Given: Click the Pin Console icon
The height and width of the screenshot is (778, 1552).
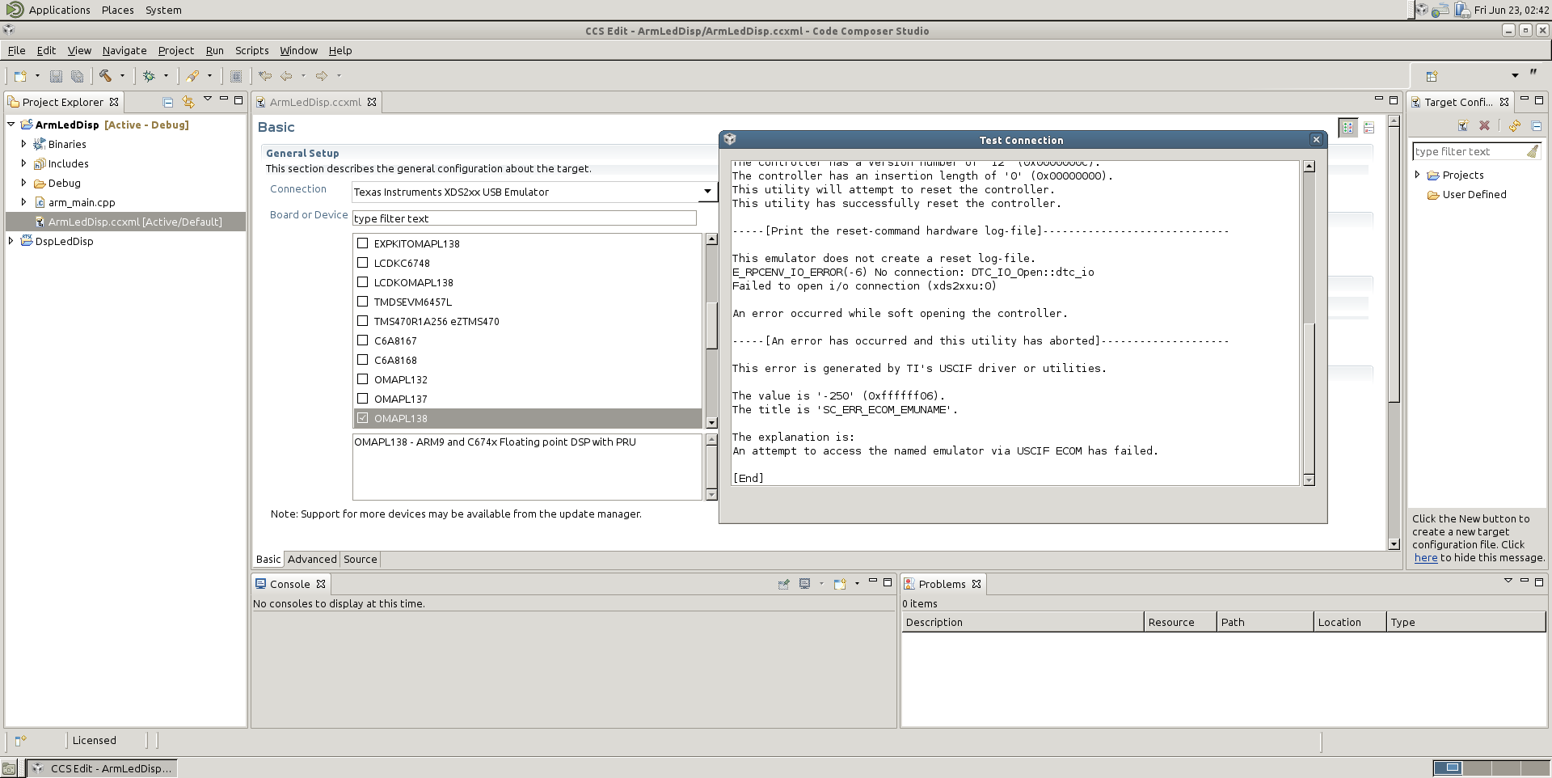Looking at the screenshot, I should pyautogui.click(x=783, y=584).
